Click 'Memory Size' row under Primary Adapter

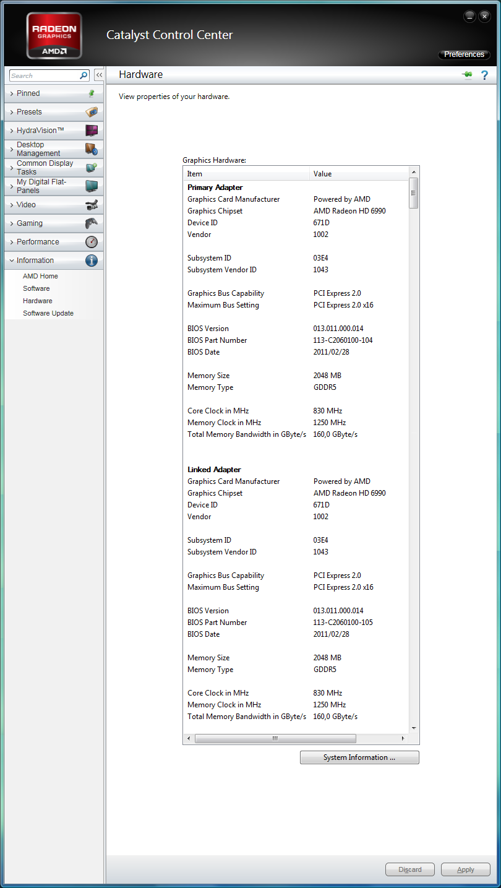[x=296, y=376]
